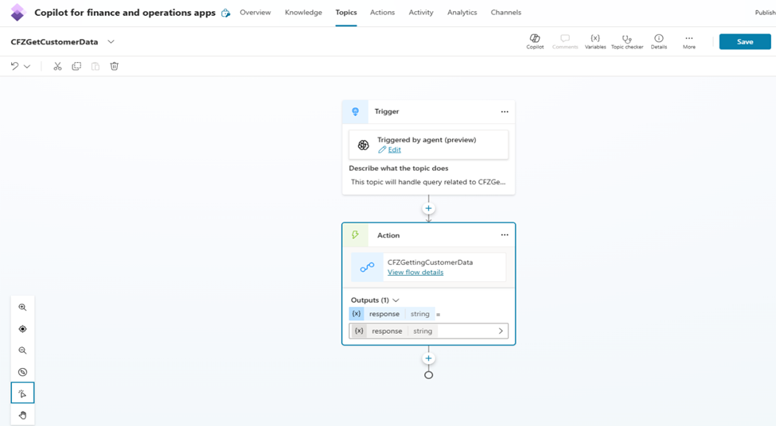This screenshot has height=426, width=776.
Task: Open the Actions tab
Action: (x=383, y=13)
